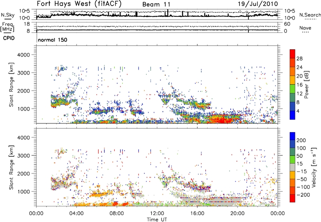Click the "-100" label on the velocity color bar
This screenshot has height=222, width=321.
[x=303, y=187]
